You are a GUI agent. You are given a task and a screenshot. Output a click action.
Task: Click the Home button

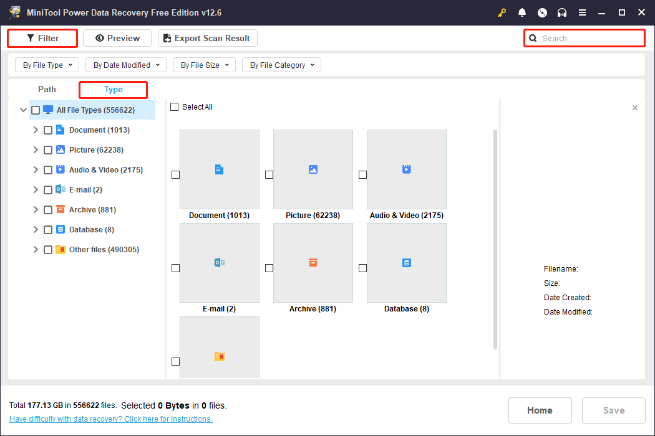pos(540,410)
